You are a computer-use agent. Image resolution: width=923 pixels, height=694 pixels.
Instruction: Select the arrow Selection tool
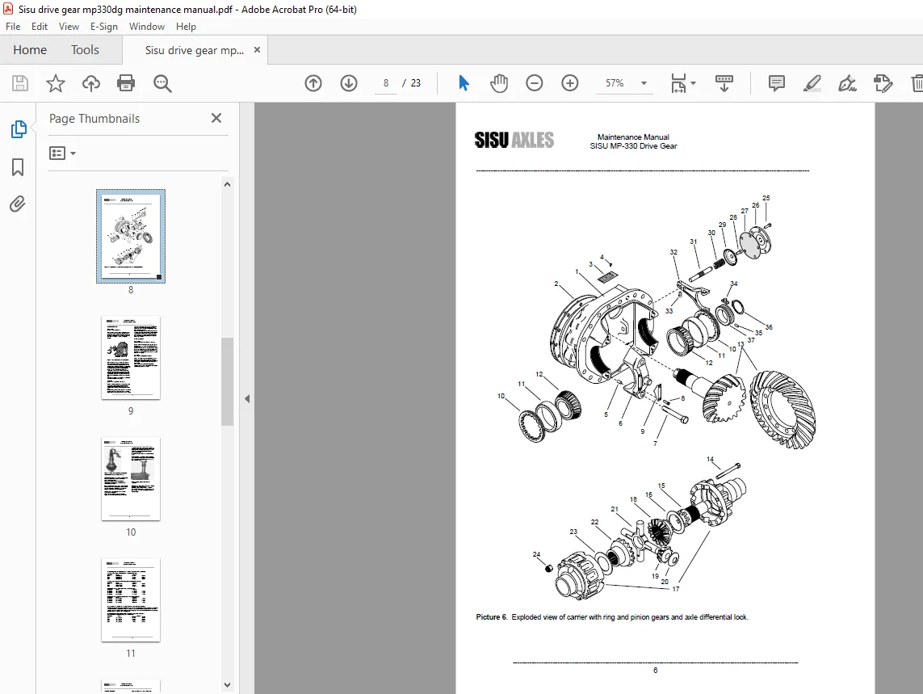(x=464, y=83)
